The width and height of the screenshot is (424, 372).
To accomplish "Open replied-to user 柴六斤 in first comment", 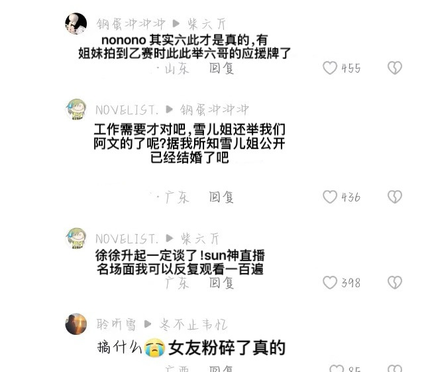I will click(x=207, y=24).
